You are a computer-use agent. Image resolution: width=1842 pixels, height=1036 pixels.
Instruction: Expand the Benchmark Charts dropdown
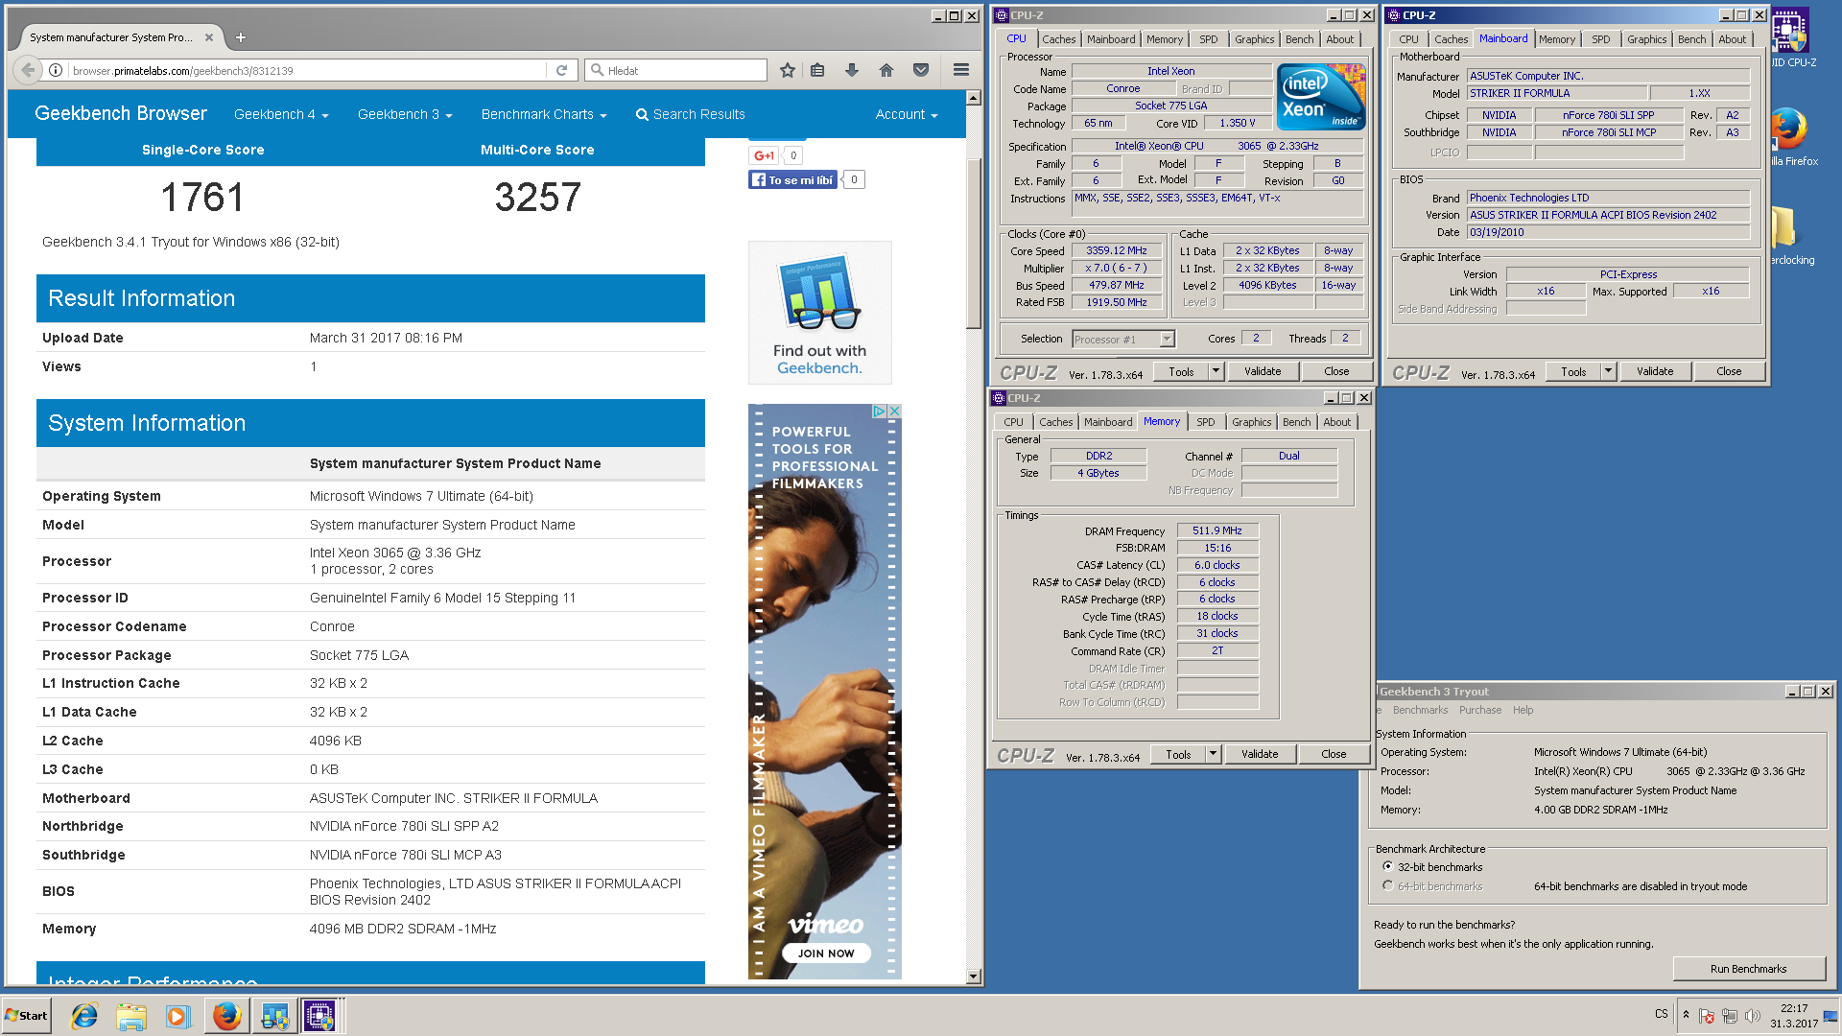tap(544, 114)
